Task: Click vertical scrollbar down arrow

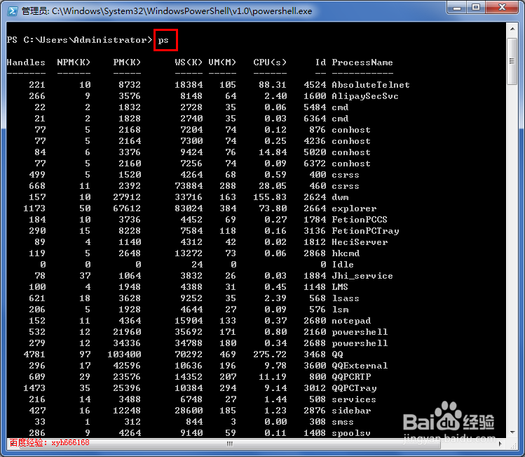Action: click(x=512, y=432)
